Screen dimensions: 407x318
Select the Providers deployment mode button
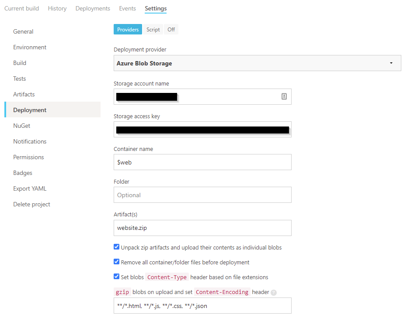click(128, 30)
